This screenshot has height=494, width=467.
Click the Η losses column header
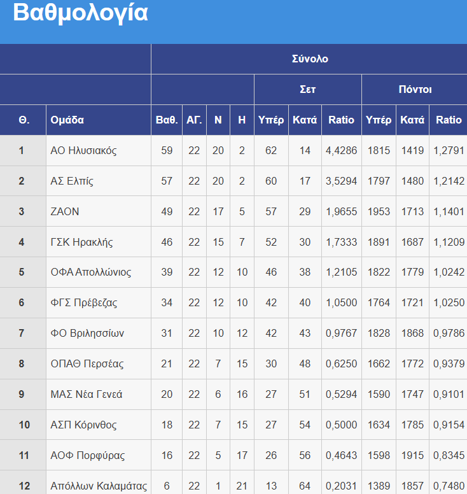pos(242,120)
